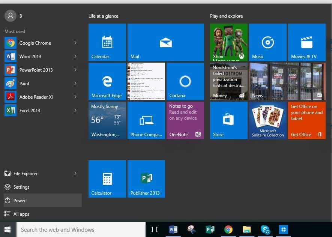Click the Get Office link on the tile
Viewport: 332px width, 237px height.
[x=301, y=134]
